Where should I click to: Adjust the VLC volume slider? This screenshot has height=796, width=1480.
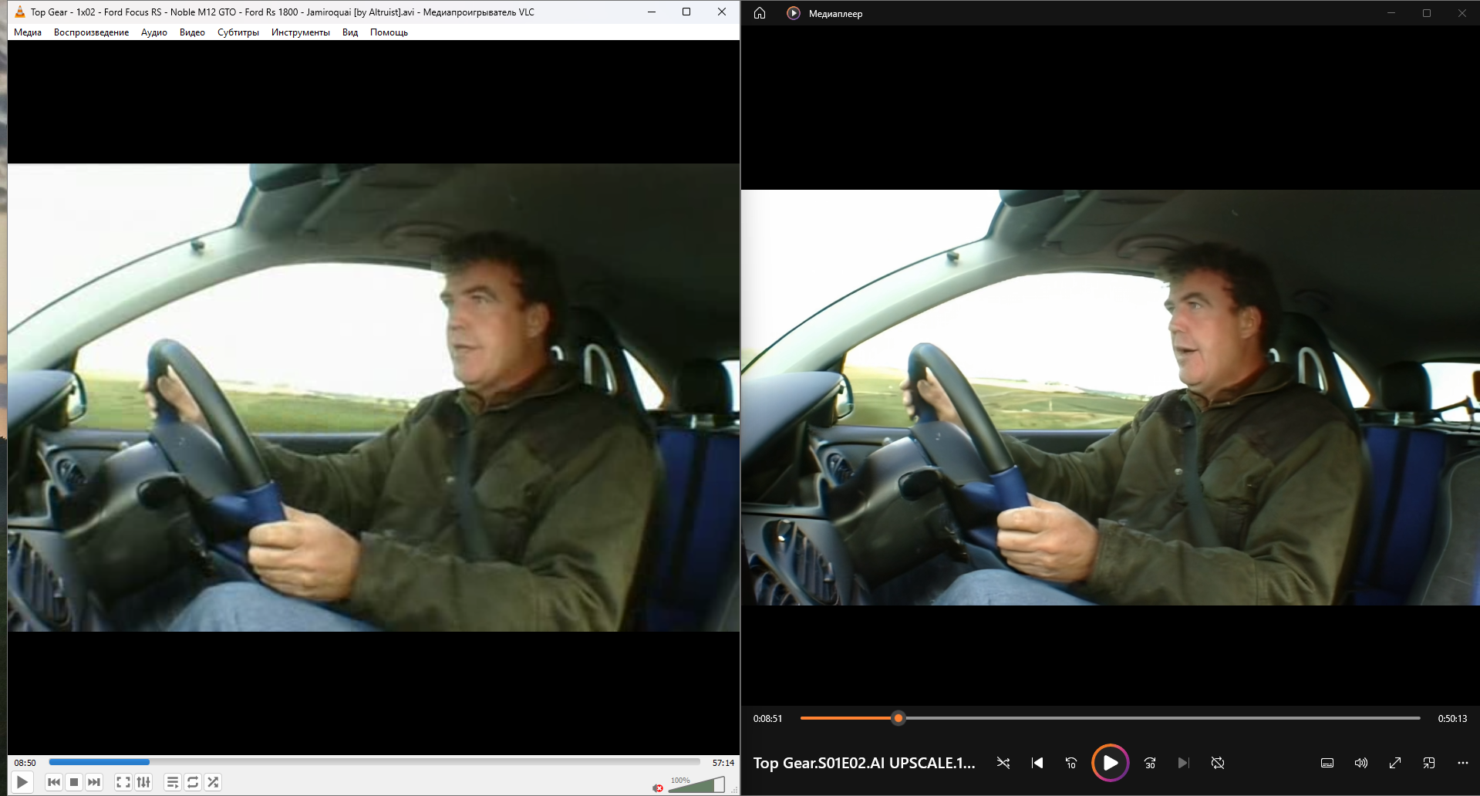[696, 785]
